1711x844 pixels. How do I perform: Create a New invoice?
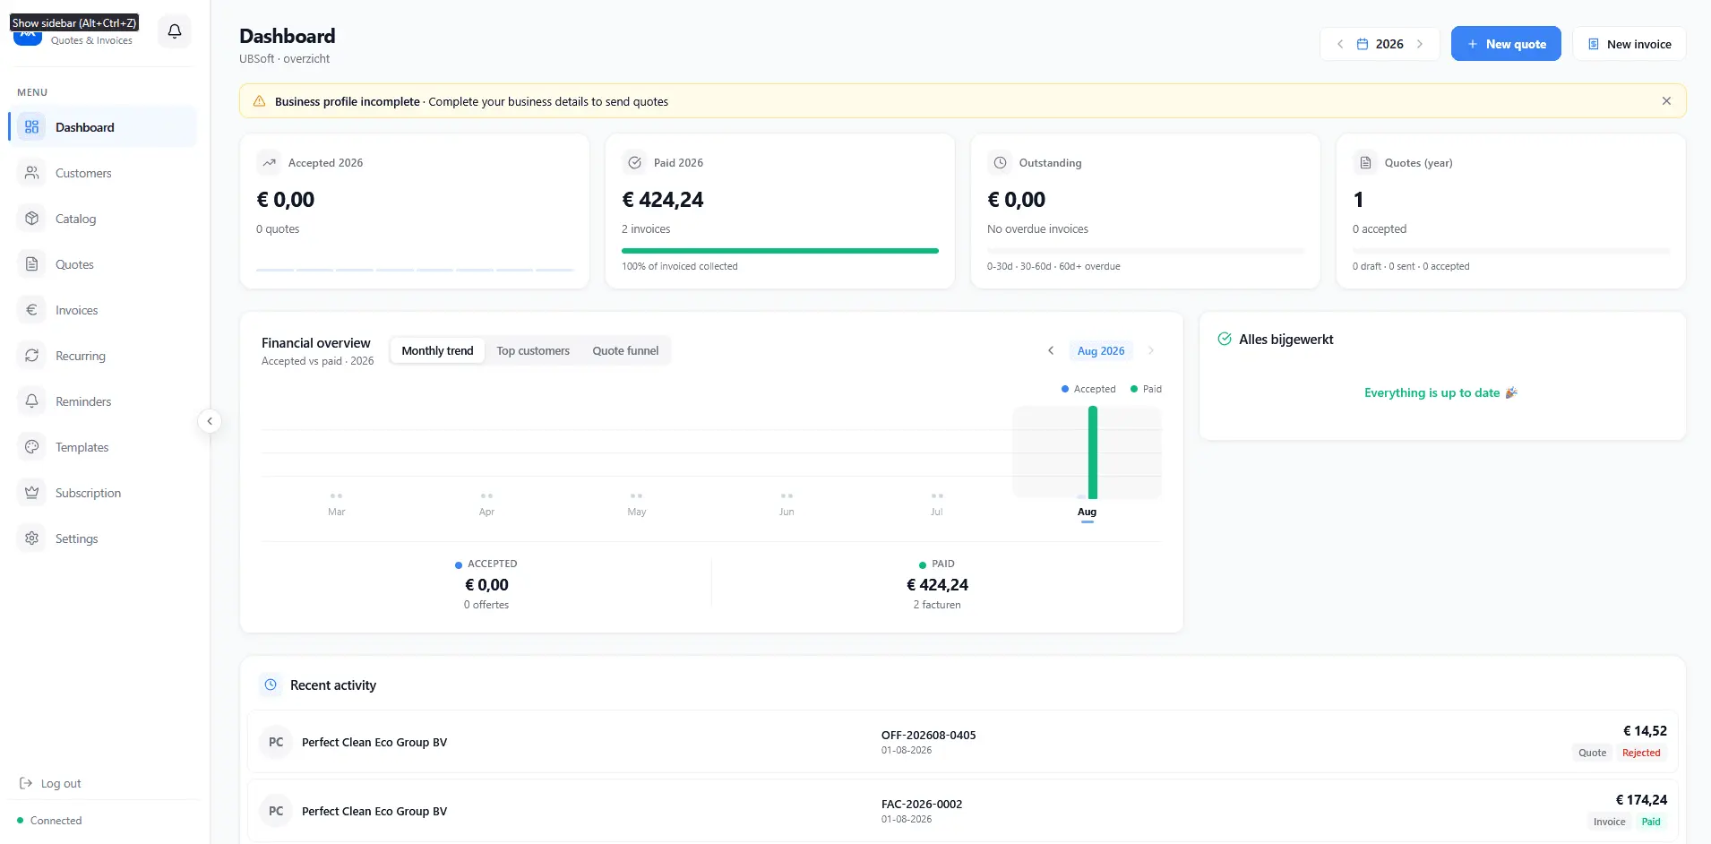coord(1629,44)
